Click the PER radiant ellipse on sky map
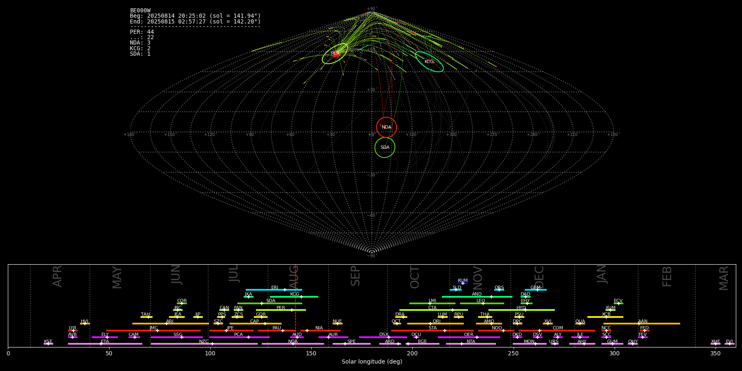The image size is (742, 371). click(335, 54)
